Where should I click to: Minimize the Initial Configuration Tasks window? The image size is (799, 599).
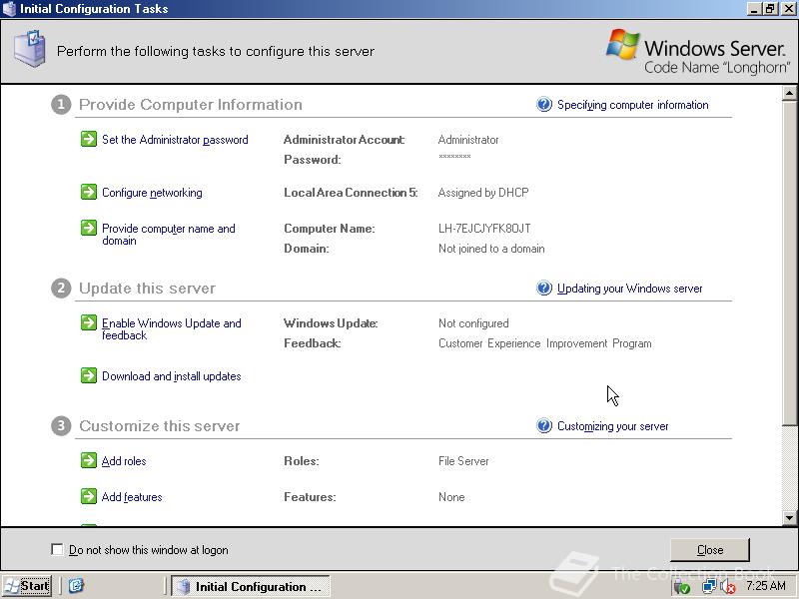pos(755,9)
